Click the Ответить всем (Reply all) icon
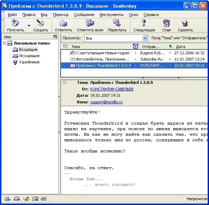This screenshot has width=209, height=205. point(90,23)
